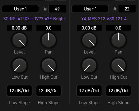
Task: Click the right cab's Pan knob
Action: pyautogui.click(x=118, y=40)
